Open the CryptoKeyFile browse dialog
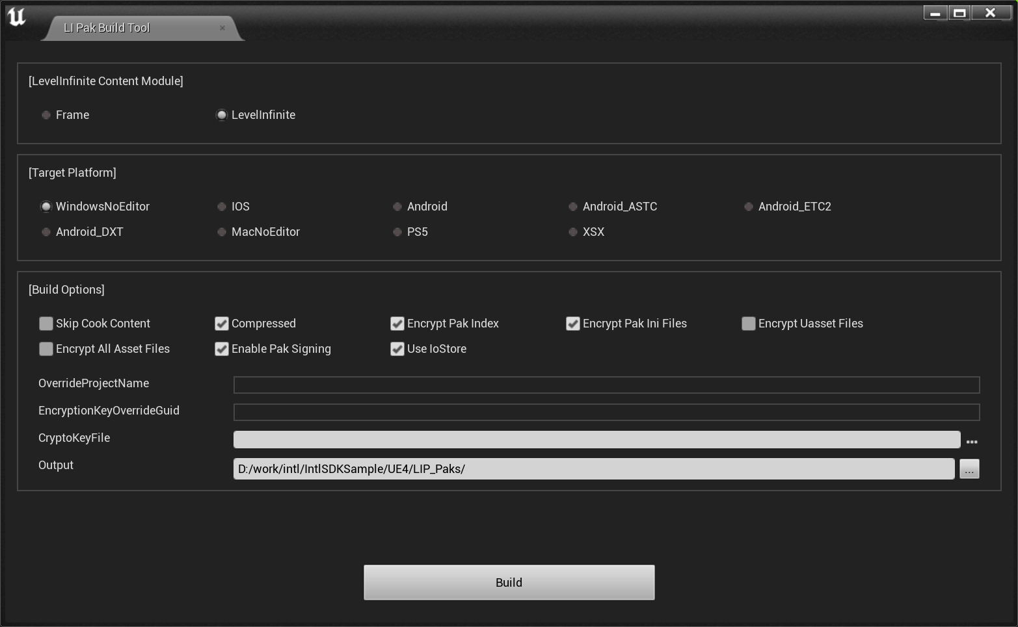 [x=973, y=441]
